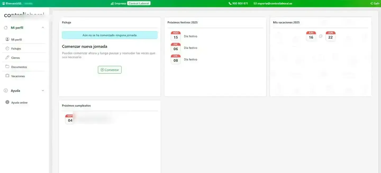
Task: Click the pencil icon for Cierres
Action: [7, 57]
